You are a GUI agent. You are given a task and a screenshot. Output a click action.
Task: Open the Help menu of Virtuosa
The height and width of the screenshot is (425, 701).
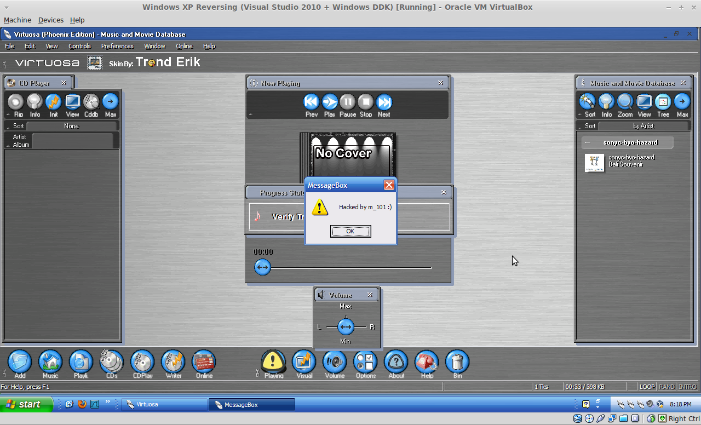click(x=209, y=47)
